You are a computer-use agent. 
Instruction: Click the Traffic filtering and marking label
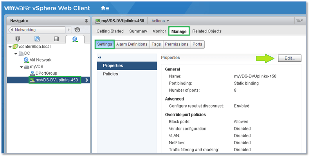(194, 150)
